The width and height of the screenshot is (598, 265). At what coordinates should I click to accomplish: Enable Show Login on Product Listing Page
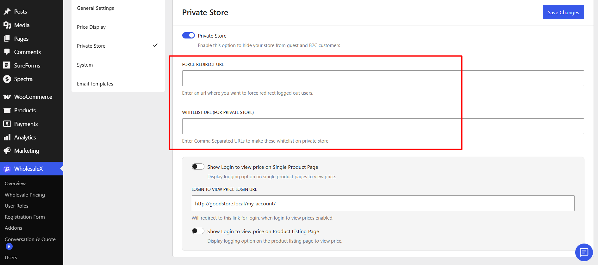[x=198, y=231]
